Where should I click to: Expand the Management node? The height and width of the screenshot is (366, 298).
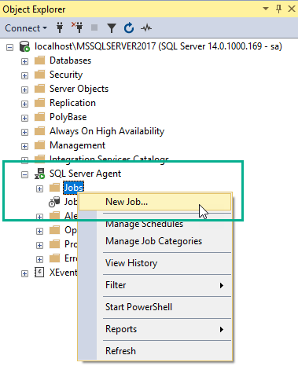point(24,147)
